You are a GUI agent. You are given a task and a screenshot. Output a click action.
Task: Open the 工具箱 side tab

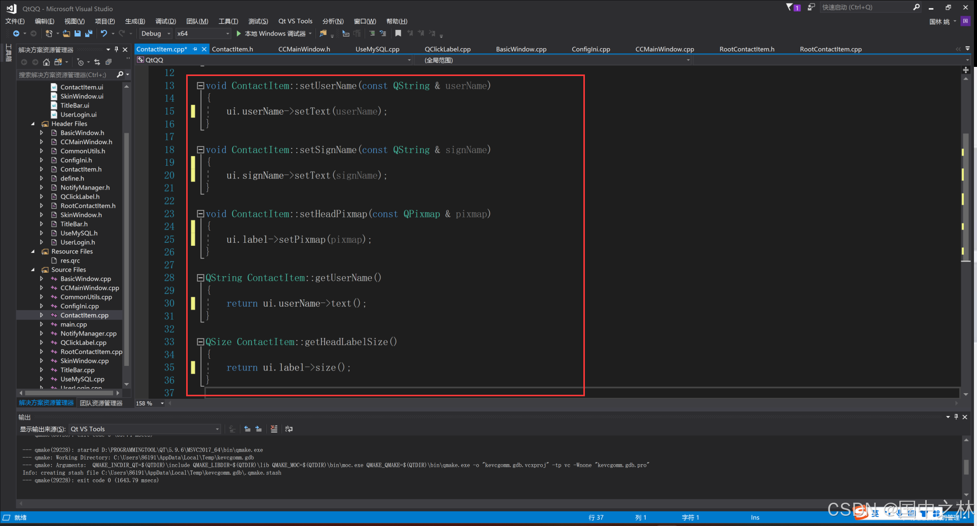pos(8,53)
